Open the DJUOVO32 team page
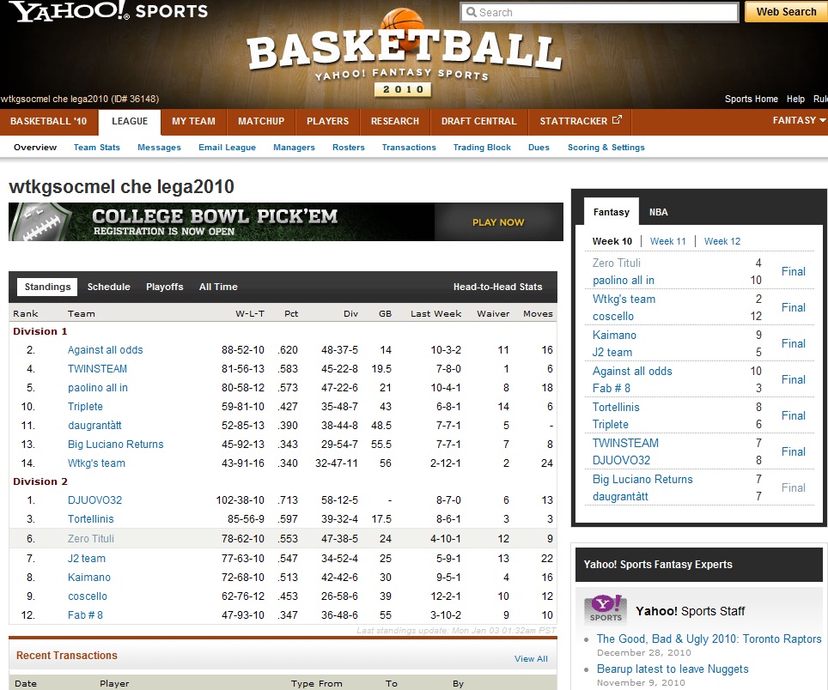Viewport: 828px width, 690px height. point(94,500)
